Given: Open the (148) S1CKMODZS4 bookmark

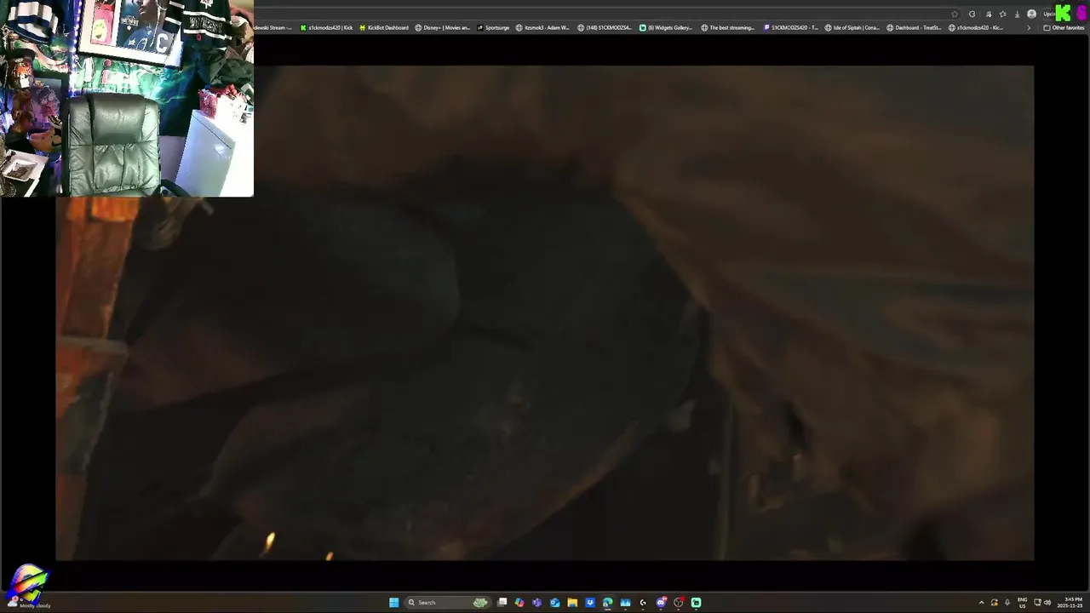Looking at the screenshot, I should tap(605, 27).
